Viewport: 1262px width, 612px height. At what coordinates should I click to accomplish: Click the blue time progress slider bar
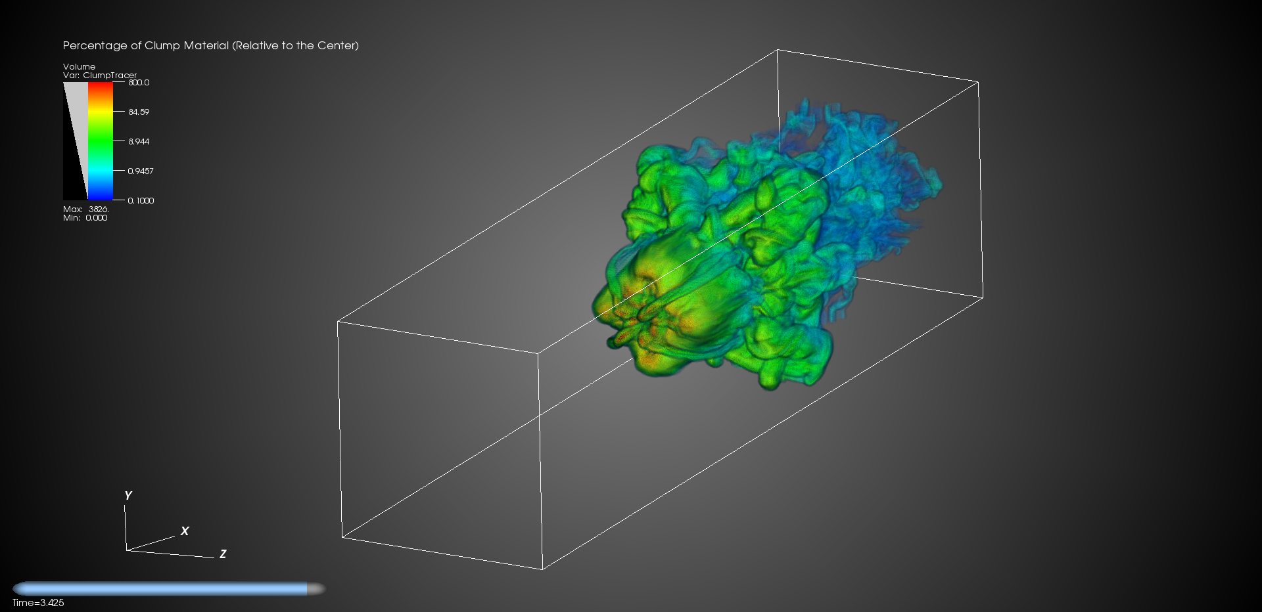tap(160, 589)
